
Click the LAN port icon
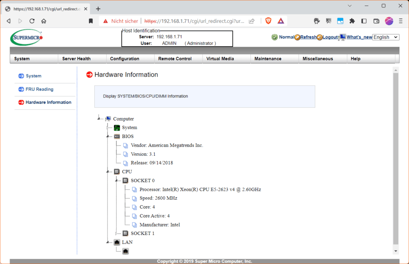(x=117, y=242)
